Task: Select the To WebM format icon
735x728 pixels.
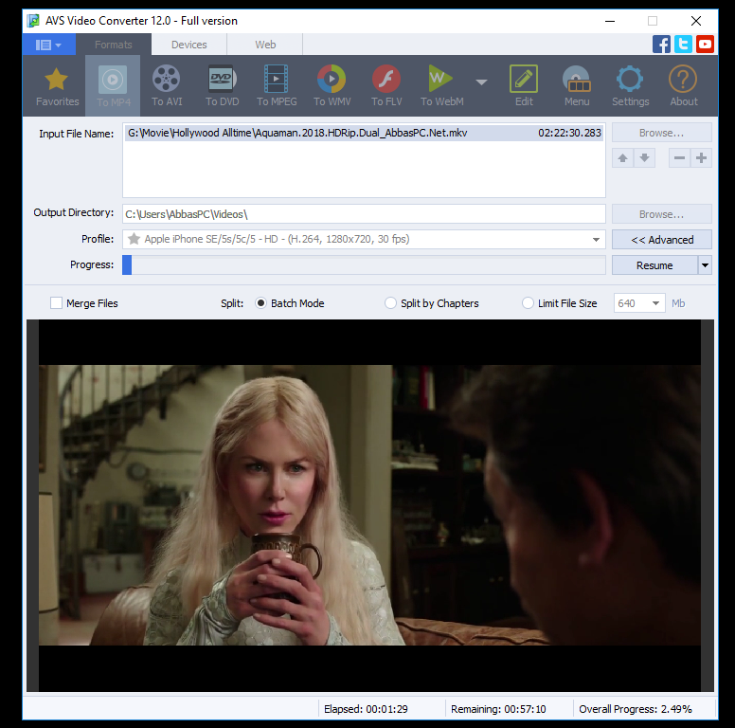Action: 441,79
